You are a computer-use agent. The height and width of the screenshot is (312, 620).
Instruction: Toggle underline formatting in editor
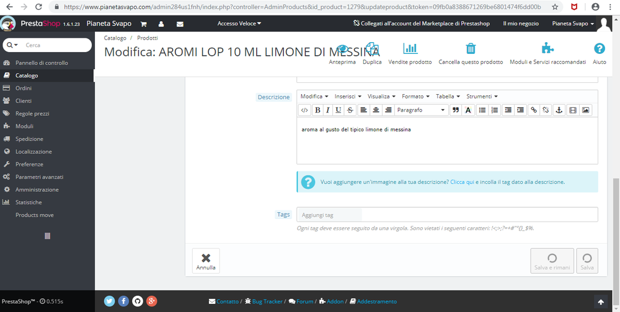coord(338,110)
